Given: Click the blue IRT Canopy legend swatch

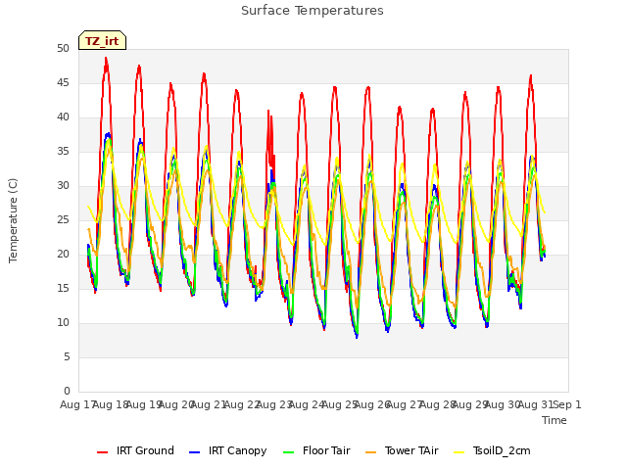Looking at the screenshot, I should point(194,452).
